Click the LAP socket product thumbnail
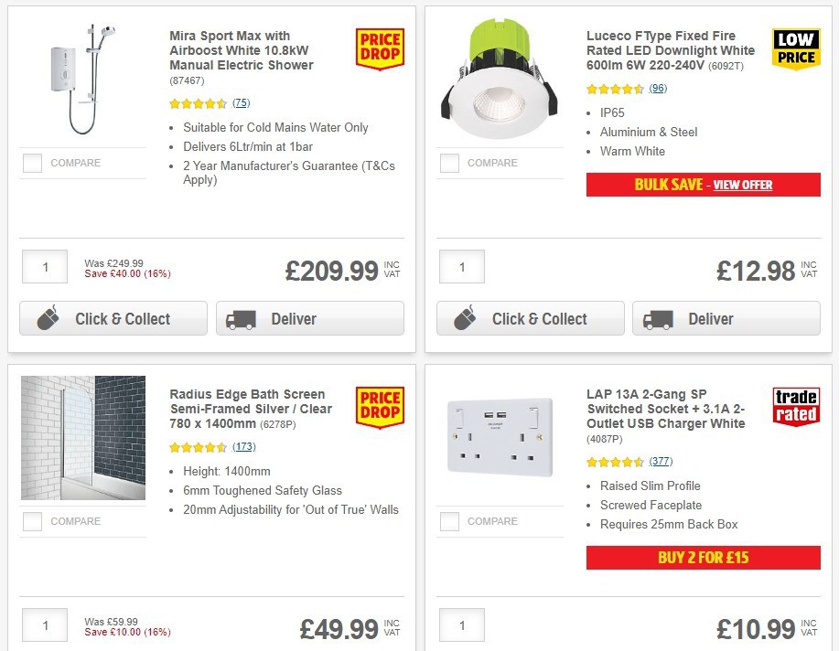The image size is (839, 651). click(500, 436)
